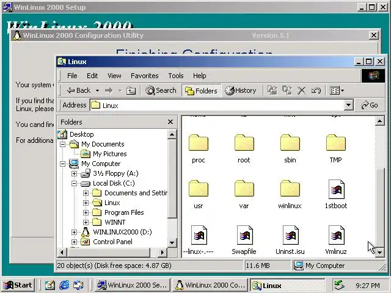Select the winlinux folder icon

(x=290, y=189)
